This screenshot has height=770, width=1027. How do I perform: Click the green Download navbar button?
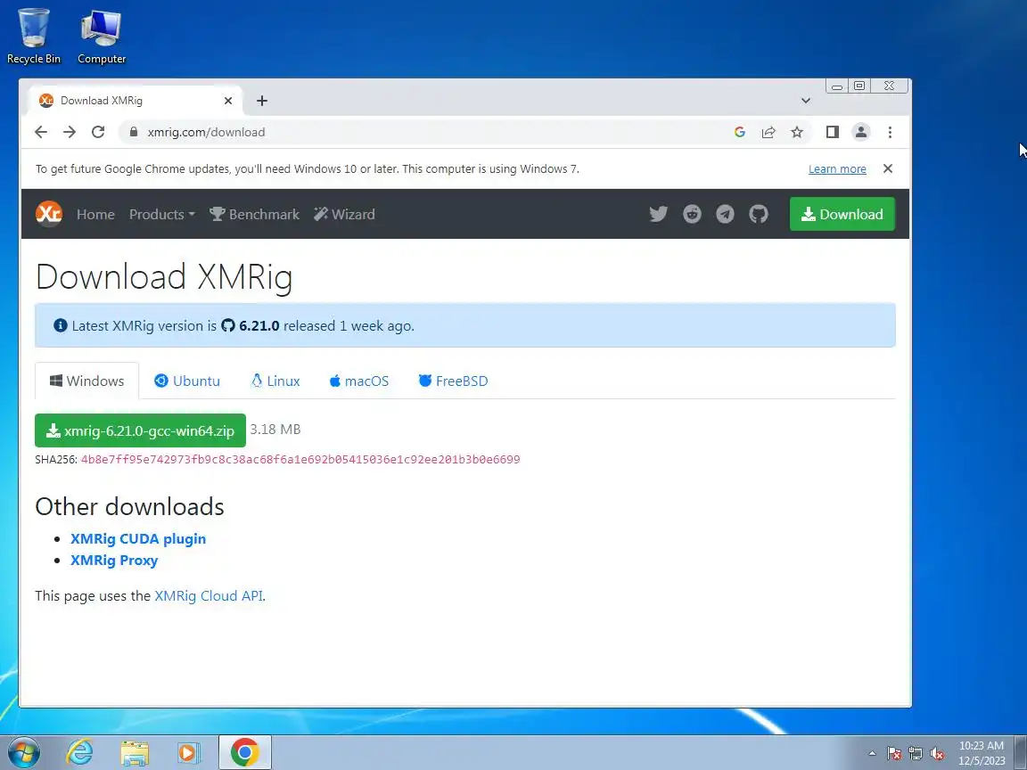(842, 214)
